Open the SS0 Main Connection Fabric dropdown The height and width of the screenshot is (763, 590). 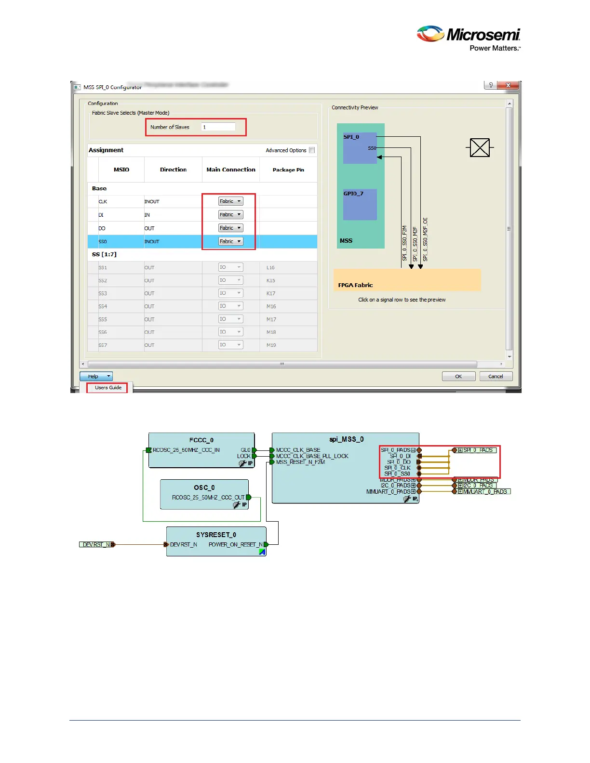(230, 241)
